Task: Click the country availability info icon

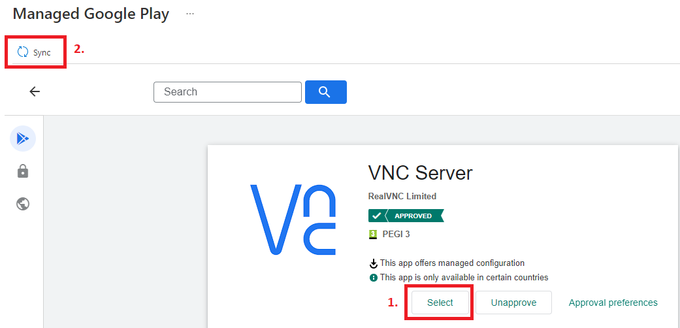Action: [x=373, y=278]
